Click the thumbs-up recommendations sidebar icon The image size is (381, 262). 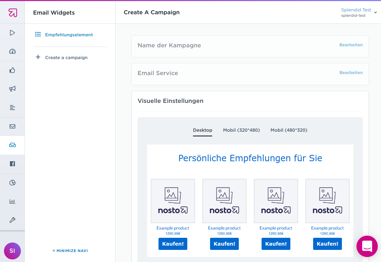pyautogui.click(x=12, y=70)
